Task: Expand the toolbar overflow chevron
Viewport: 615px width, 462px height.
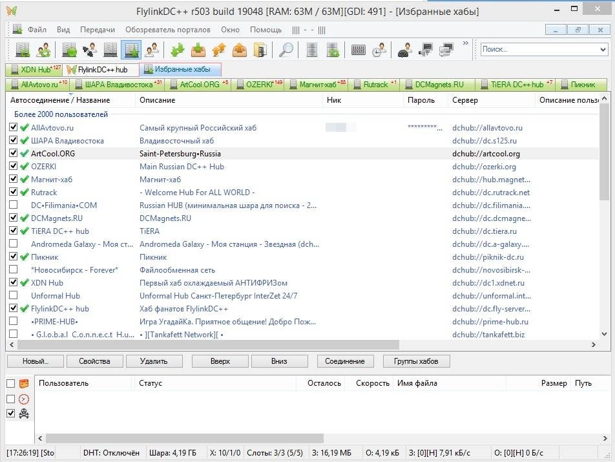Action: coord(466,43)
